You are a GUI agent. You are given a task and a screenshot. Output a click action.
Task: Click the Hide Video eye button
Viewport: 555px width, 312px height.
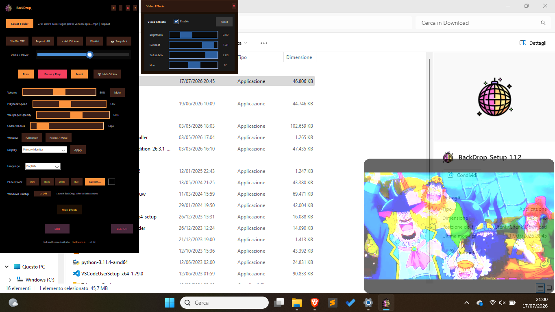(x=107, y=74)
